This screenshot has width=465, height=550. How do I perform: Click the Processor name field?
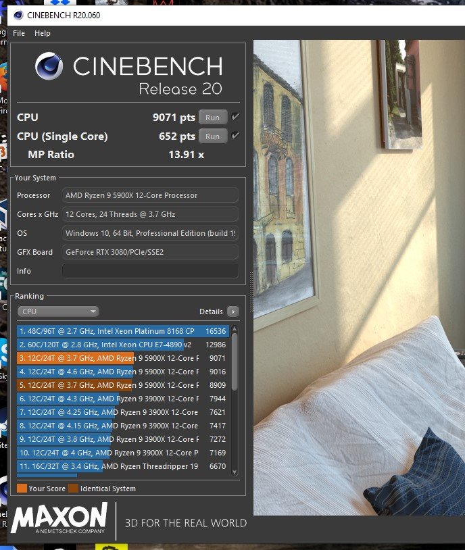pyautogui.click(x=150, y=195)
